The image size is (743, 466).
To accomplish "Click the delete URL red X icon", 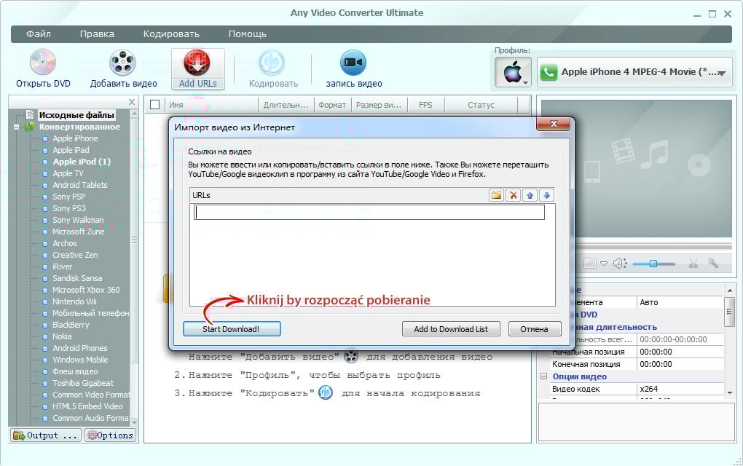I will 514,195.
